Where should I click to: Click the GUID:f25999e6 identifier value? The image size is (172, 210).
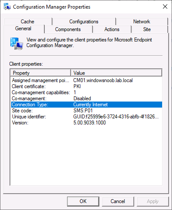coord(116,117)
